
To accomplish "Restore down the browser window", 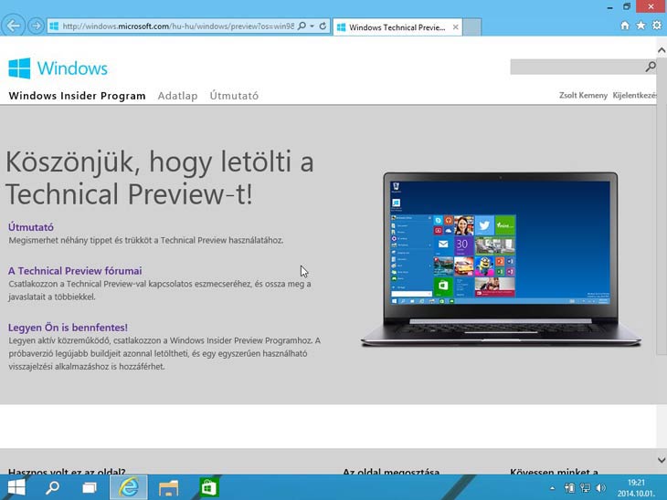I will 627,6.
